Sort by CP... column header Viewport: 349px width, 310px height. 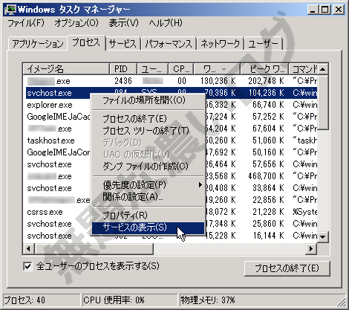[181, 69]
